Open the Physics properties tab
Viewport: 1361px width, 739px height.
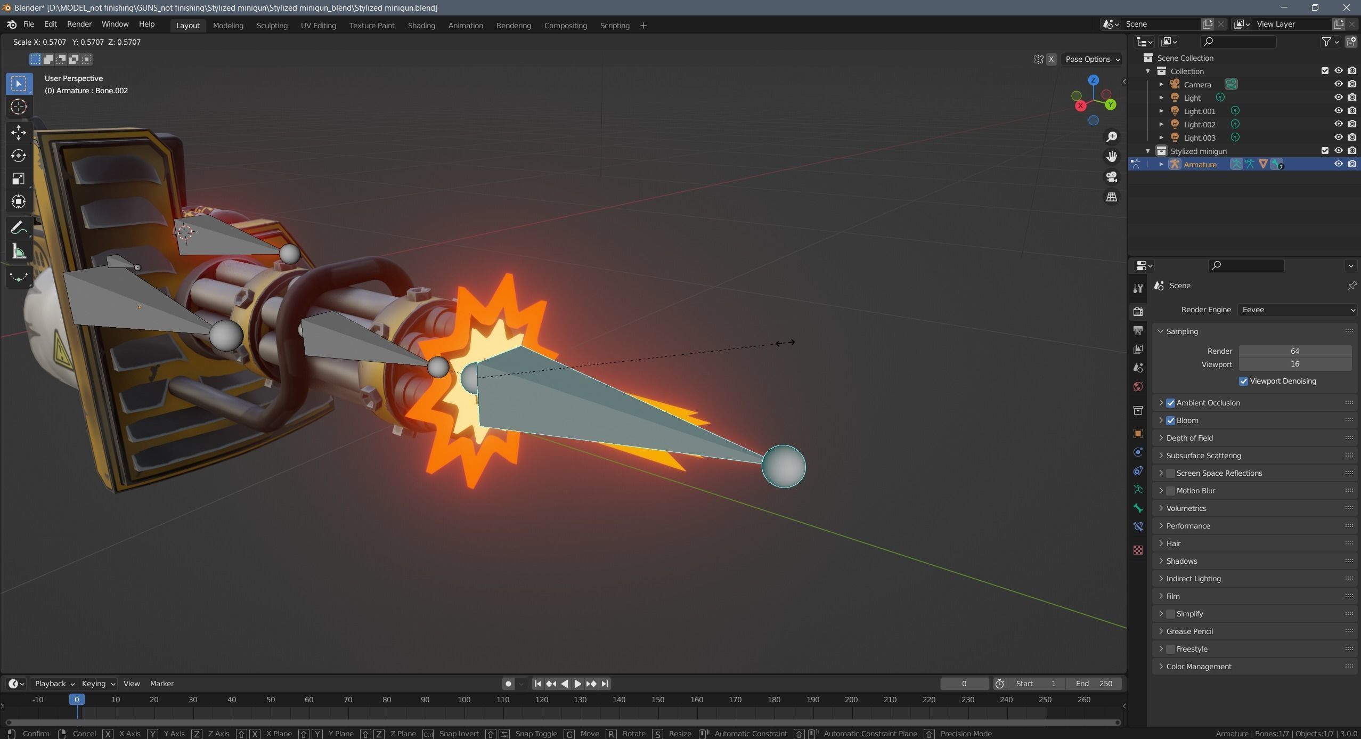pyautogui.click(x=1138, y=452)
